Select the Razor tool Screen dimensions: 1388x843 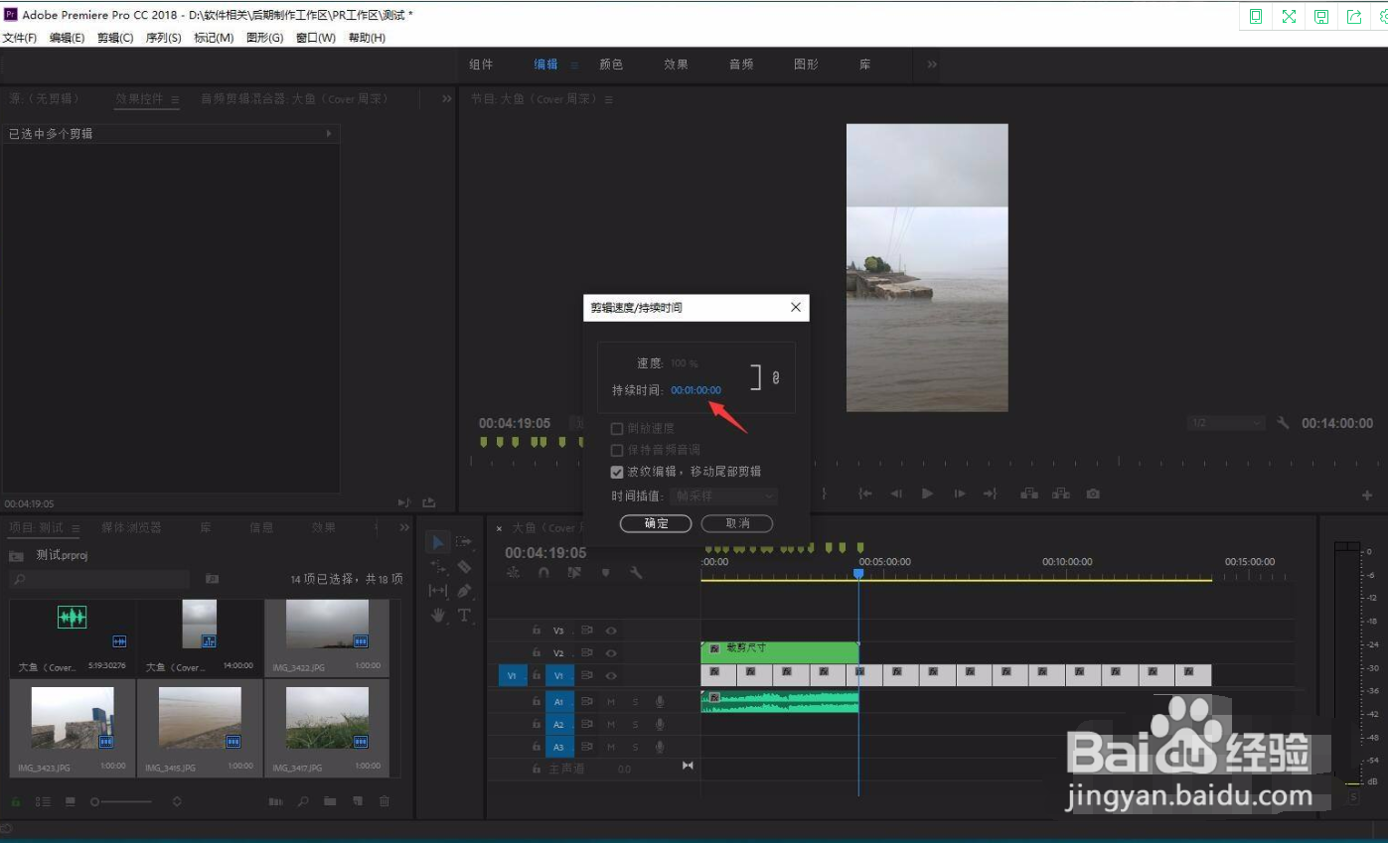[x=464, y=567]
